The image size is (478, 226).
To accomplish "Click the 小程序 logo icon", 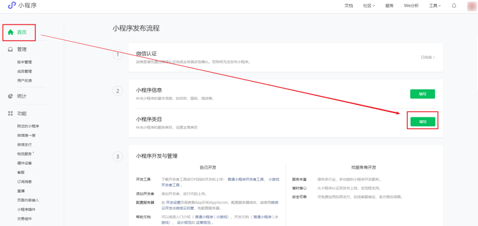I will click(x=12, y=5).
